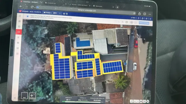The width and height of the screenshot is (186, 104).
Task: Tap the microphone voice search icon
Action: [x=134, y=13]
